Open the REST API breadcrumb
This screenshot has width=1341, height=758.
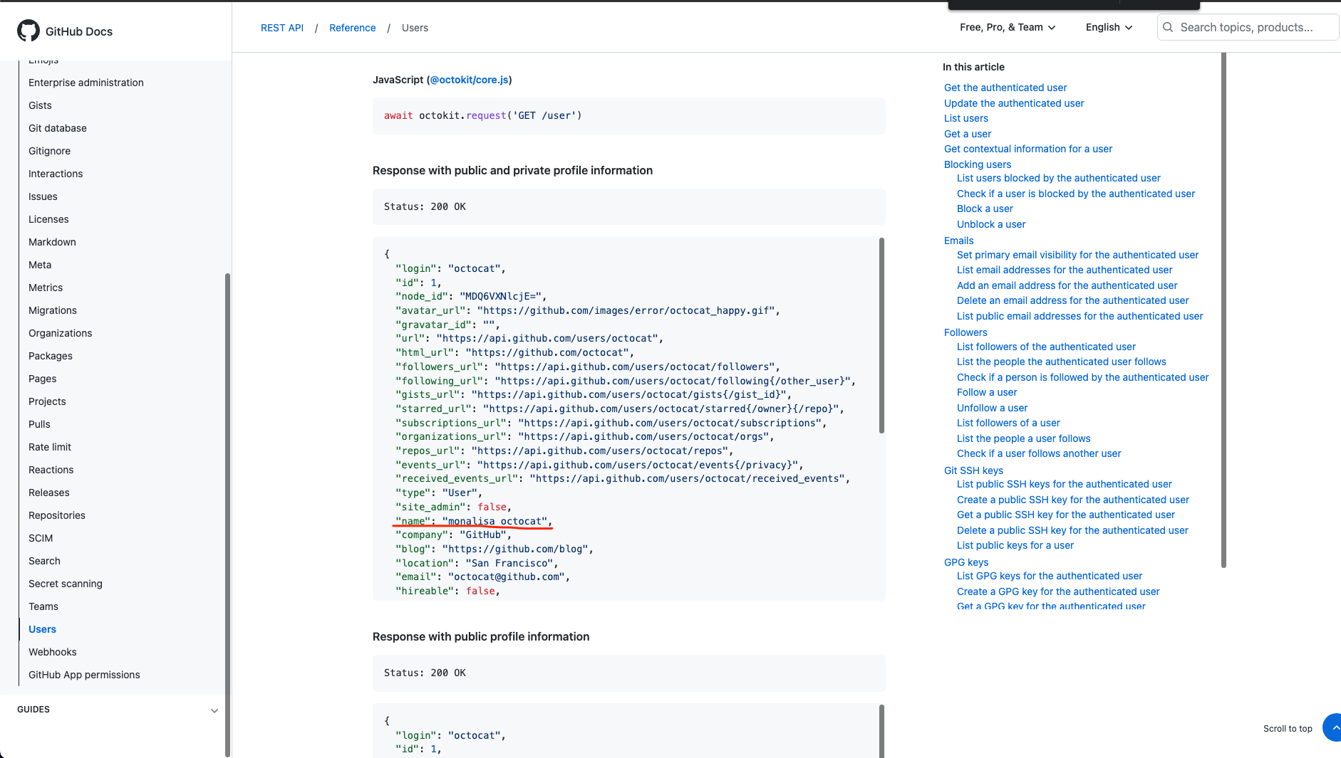[x=282, y=28]
